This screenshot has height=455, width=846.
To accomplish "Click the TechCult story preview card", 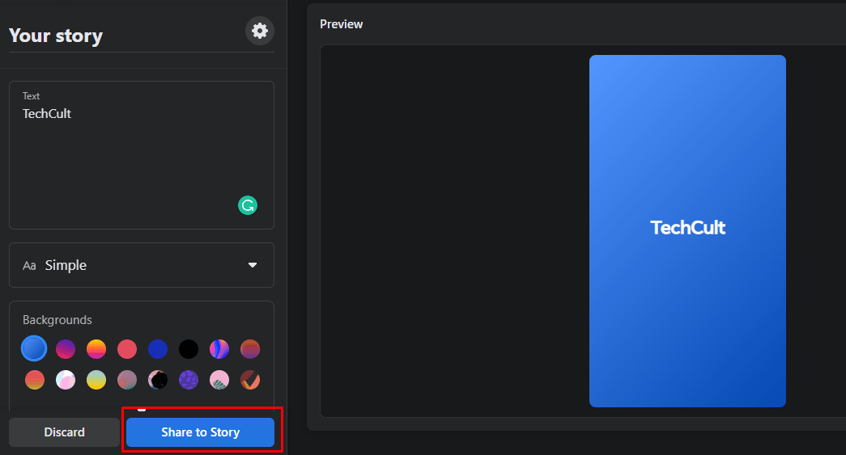I will coord(687,231).
